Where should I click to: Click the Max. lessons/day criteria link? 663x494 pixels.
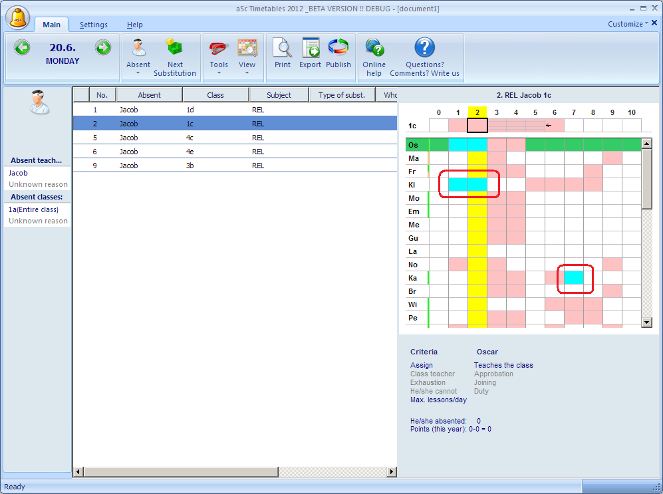pyautogui.click(x=438, y=400)
